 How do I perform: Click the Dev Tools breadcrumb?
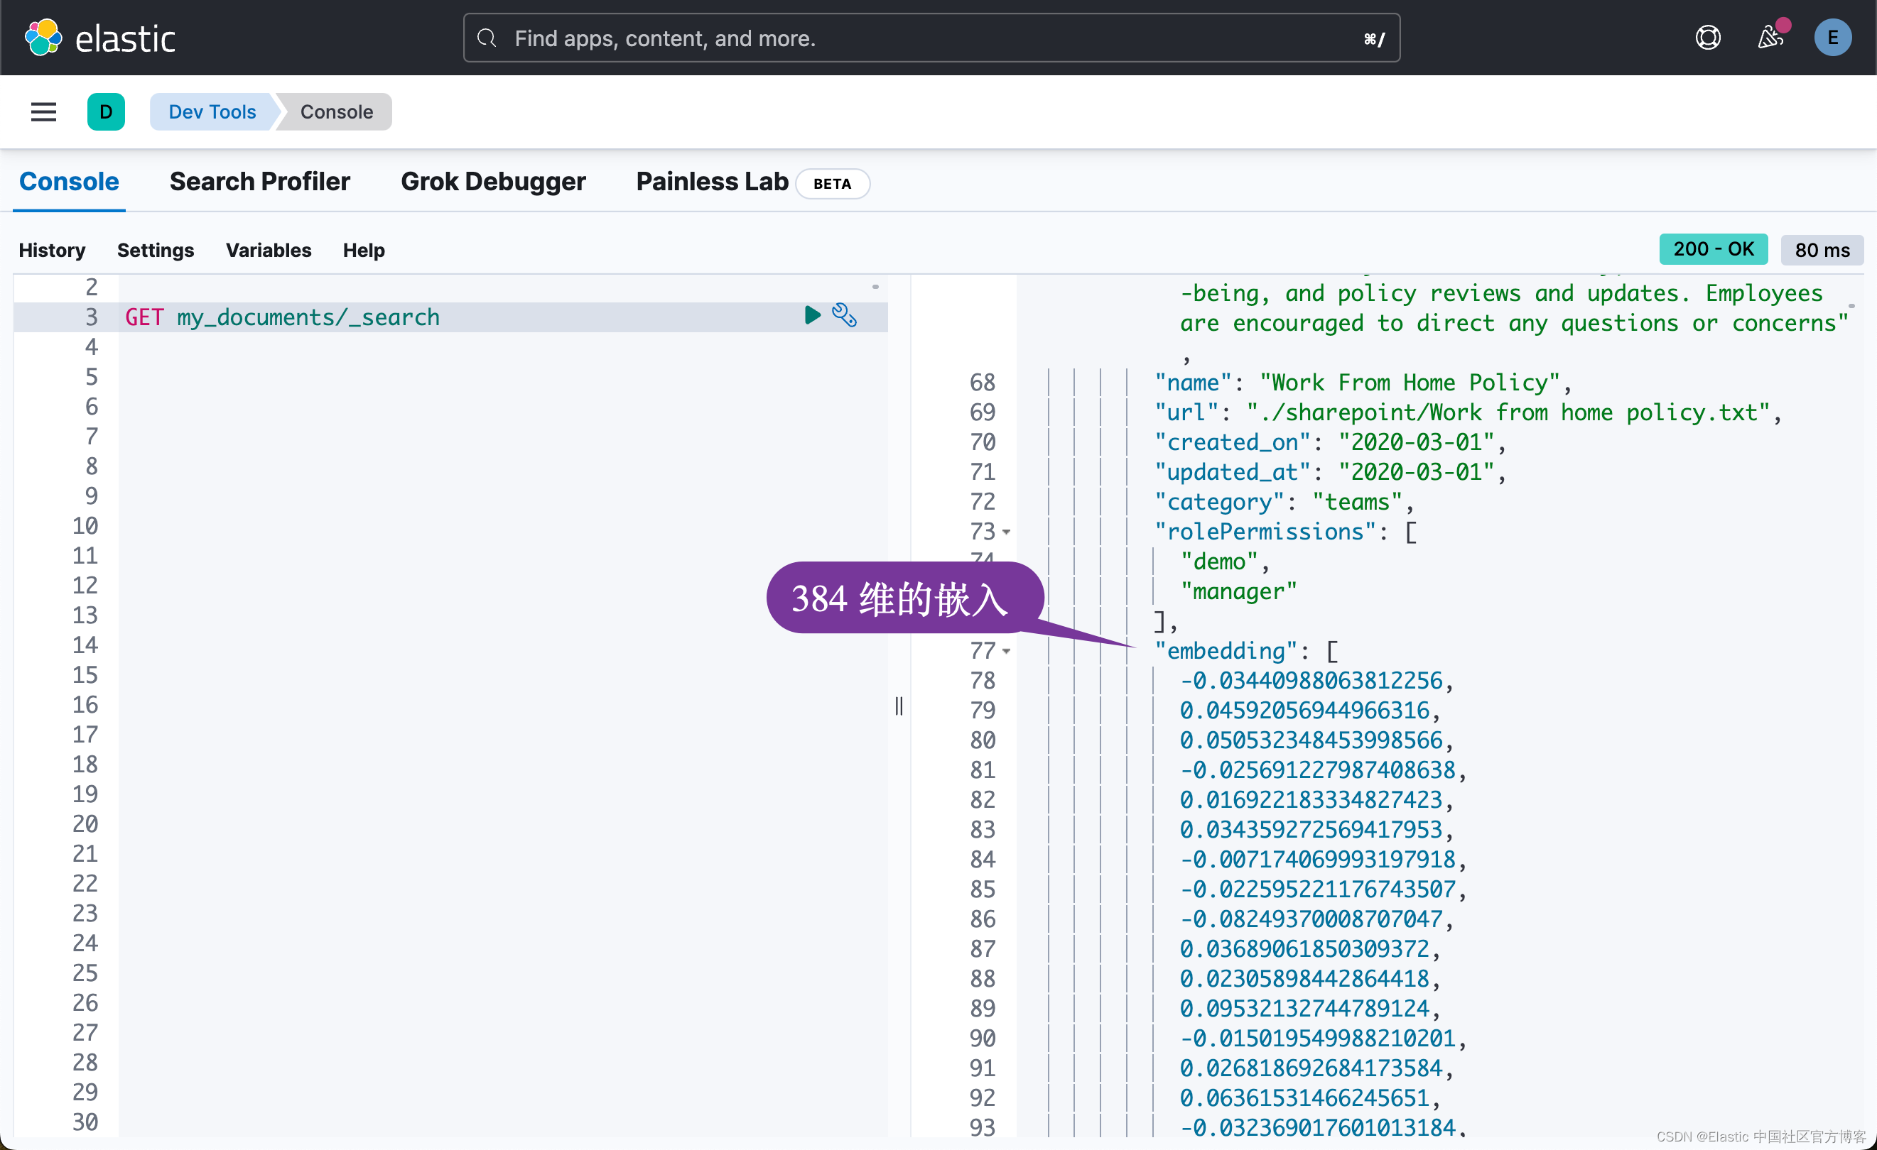tap(212, 112)
